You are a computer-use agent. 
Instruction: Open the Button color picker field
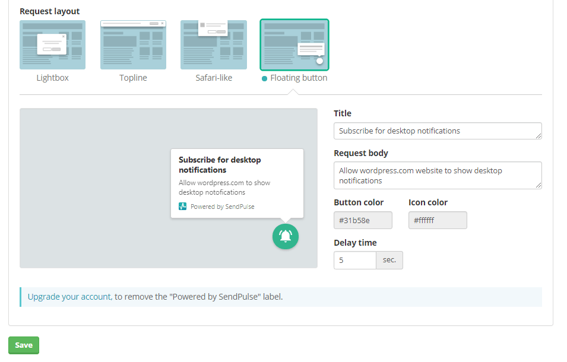(x=363, y=220)
